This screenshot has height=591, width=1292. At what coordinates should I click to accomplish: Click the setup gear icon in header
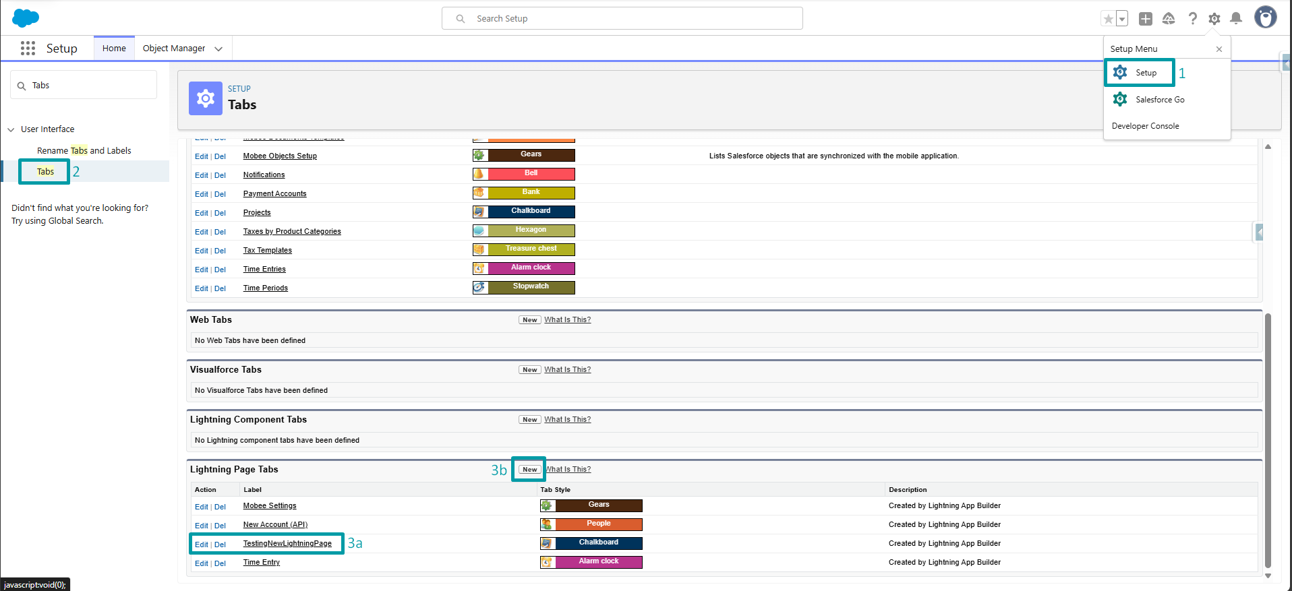click(x=1214, y=19)
